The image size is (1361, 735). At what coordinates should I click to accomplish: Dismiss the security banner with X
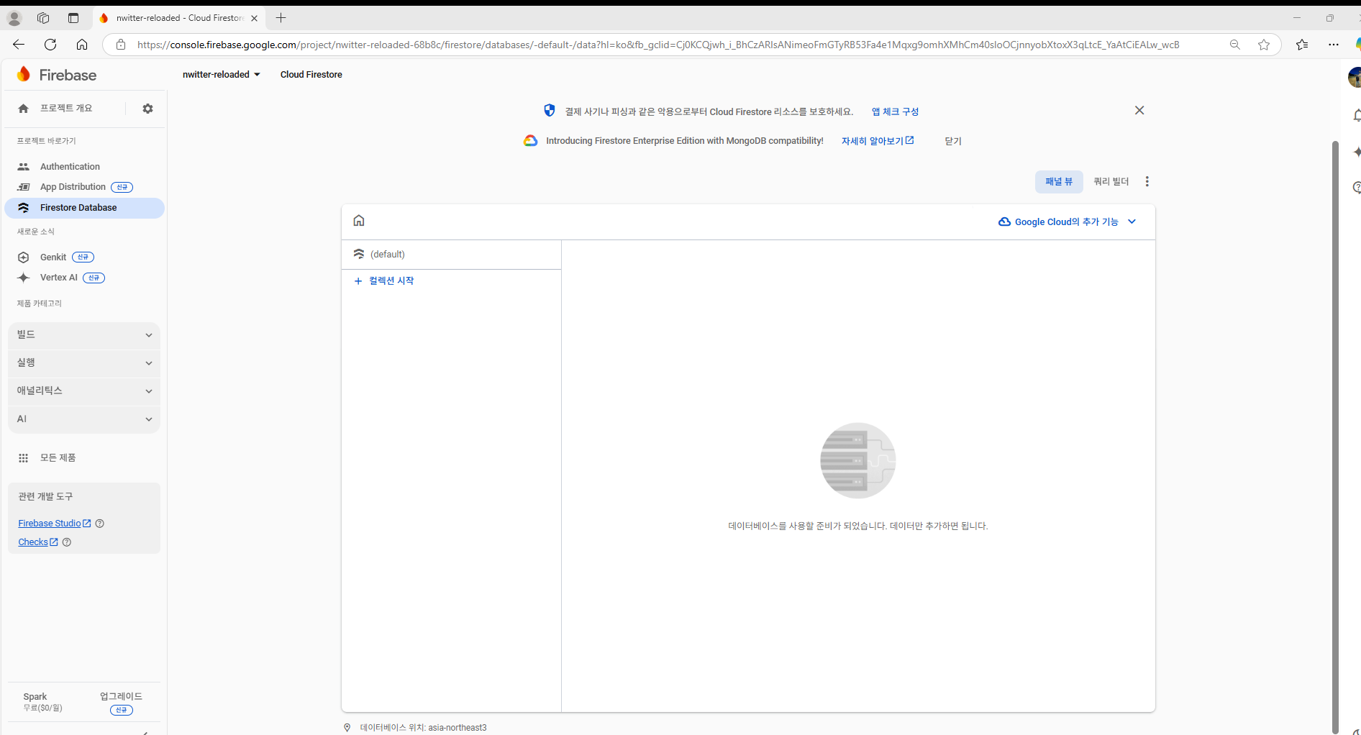pyautogui.click(x=1139, y=110)
